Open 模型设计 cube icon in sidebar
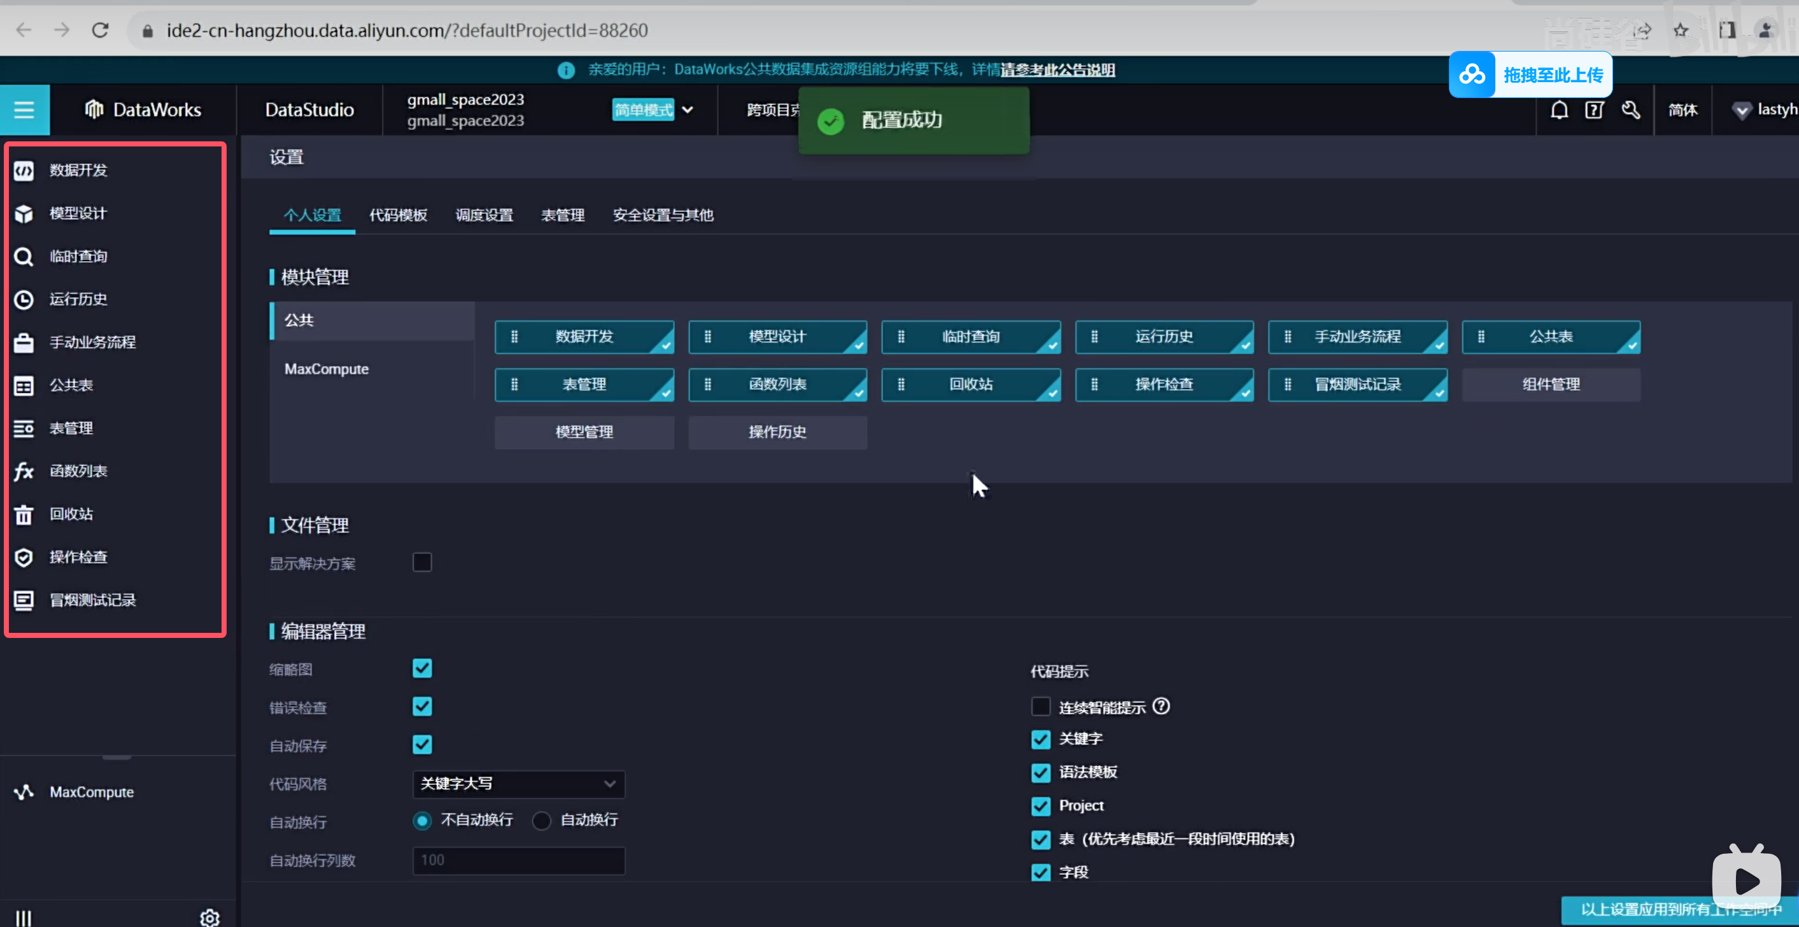Screen dimensions: 1799x927 click(x=24, y=214)
